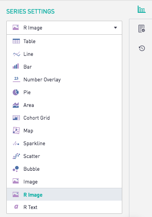Collapse the R Image dropdown arrow
The height and width of the screenshot is (217, 152).
(115, 28)
